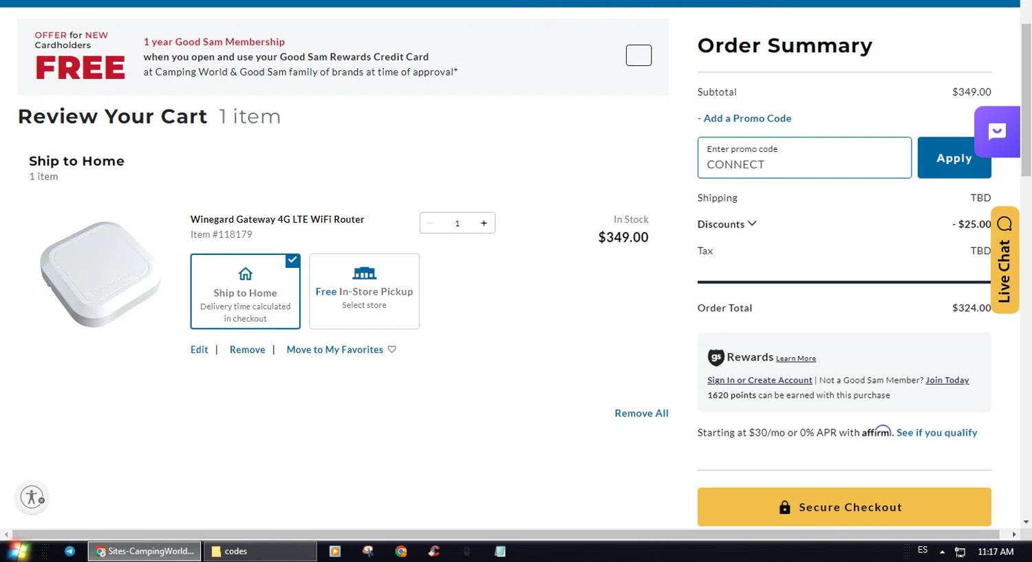Click the Affirm logo
This screenshot has width=1032, height=562.
(876, 431)
